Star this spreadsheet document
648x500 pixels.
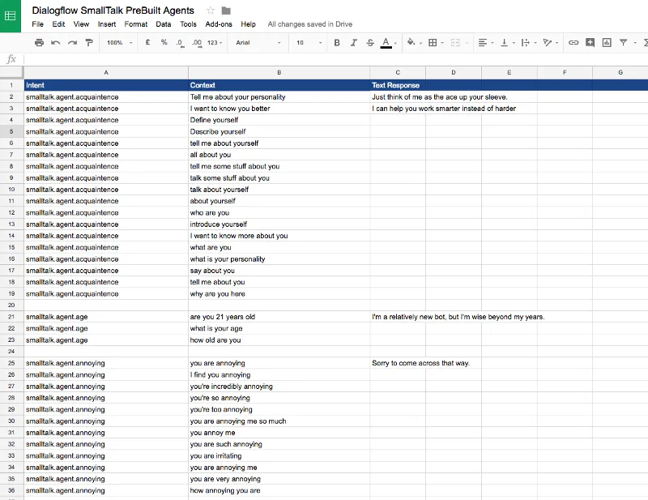point(211,11)
